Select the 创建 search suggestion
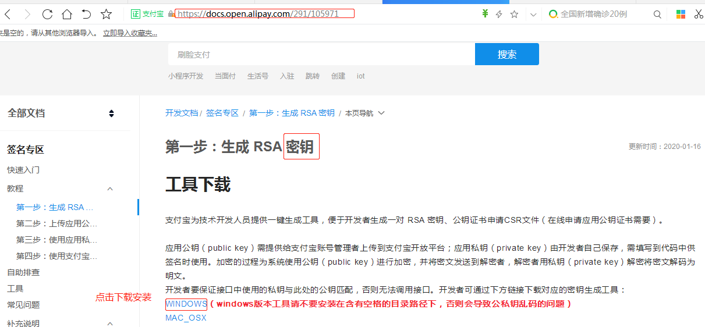 [338, 76]
